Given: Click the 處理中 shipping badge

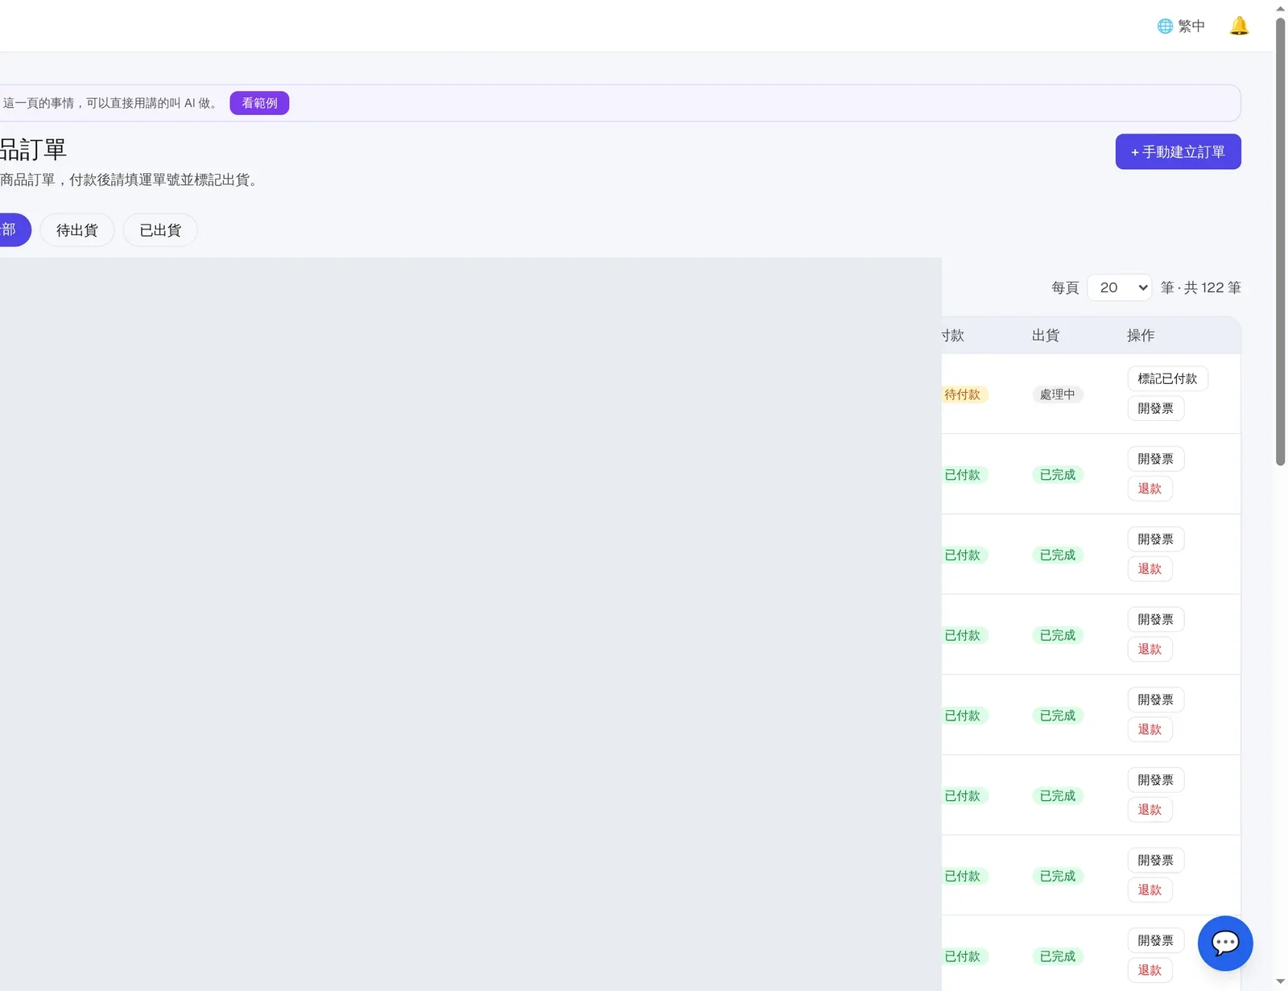Looking at the screenshot, I should [1057, 394].
